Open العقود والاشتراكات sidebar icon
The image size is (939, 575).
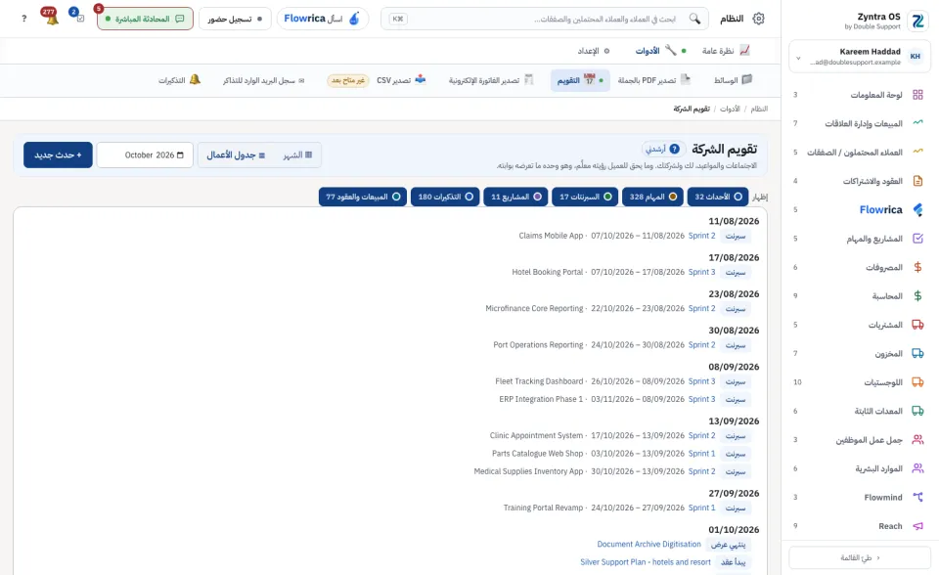point(917,181)
